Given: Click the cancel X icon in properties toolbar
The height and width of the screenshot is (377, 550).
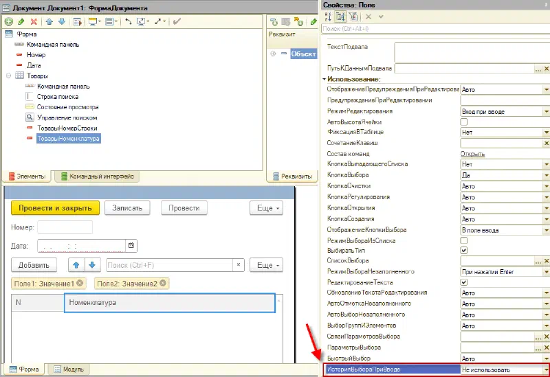Looking at the screenshot, I should pos(368,16).
